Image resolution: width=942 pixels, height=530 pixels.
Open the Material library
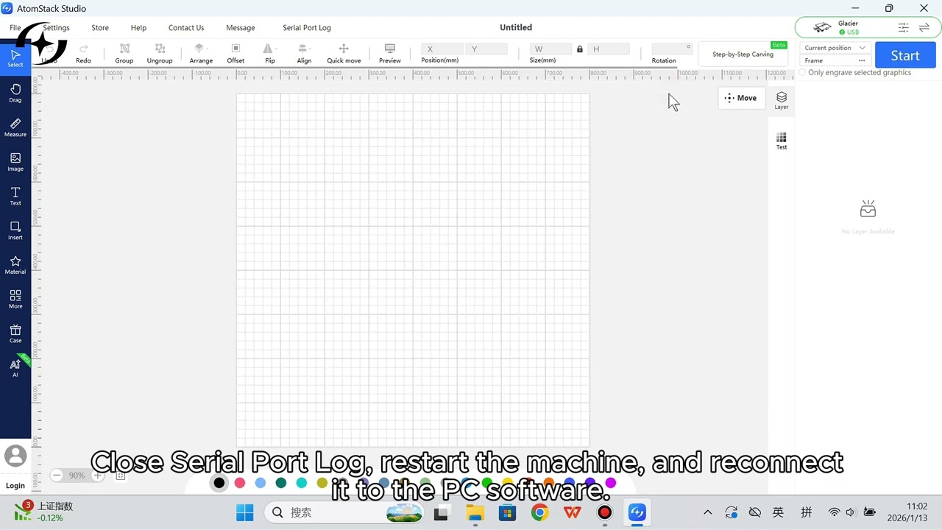tap(15, 265)
